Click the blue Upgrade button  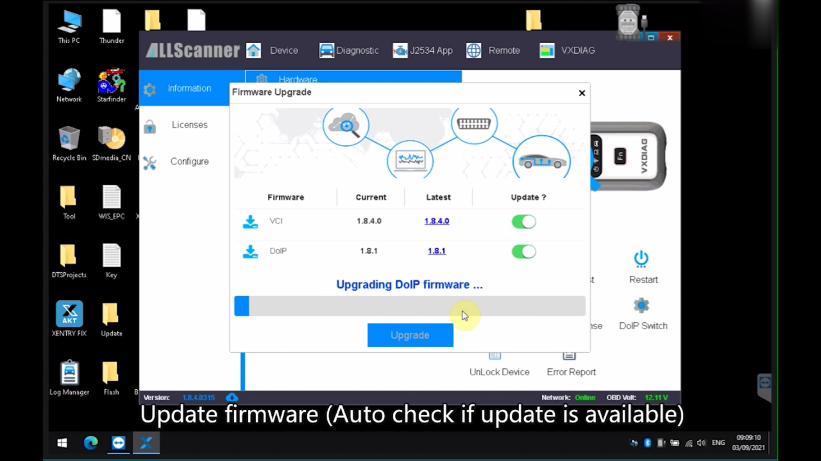(410, 335)
